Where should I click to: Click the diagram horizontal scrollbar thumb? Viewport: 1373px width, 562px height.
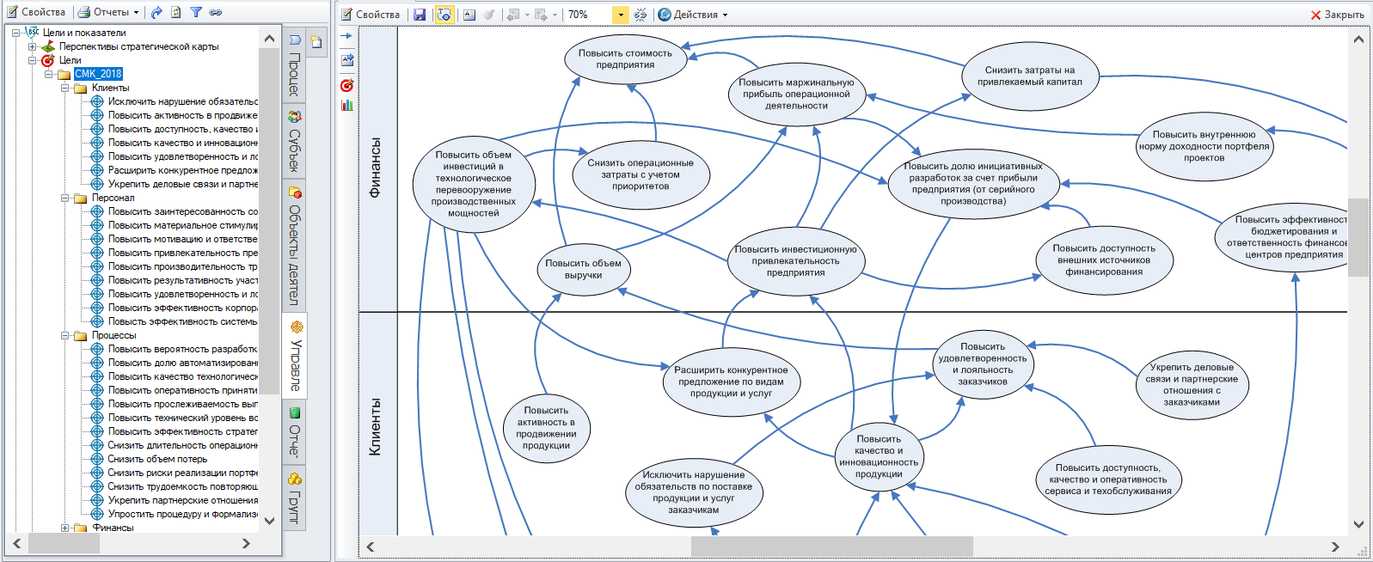point(831,547)
